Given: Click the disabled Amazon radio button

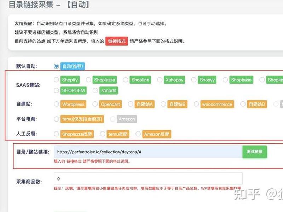Looking at the screenshot, I should point(113,119).
